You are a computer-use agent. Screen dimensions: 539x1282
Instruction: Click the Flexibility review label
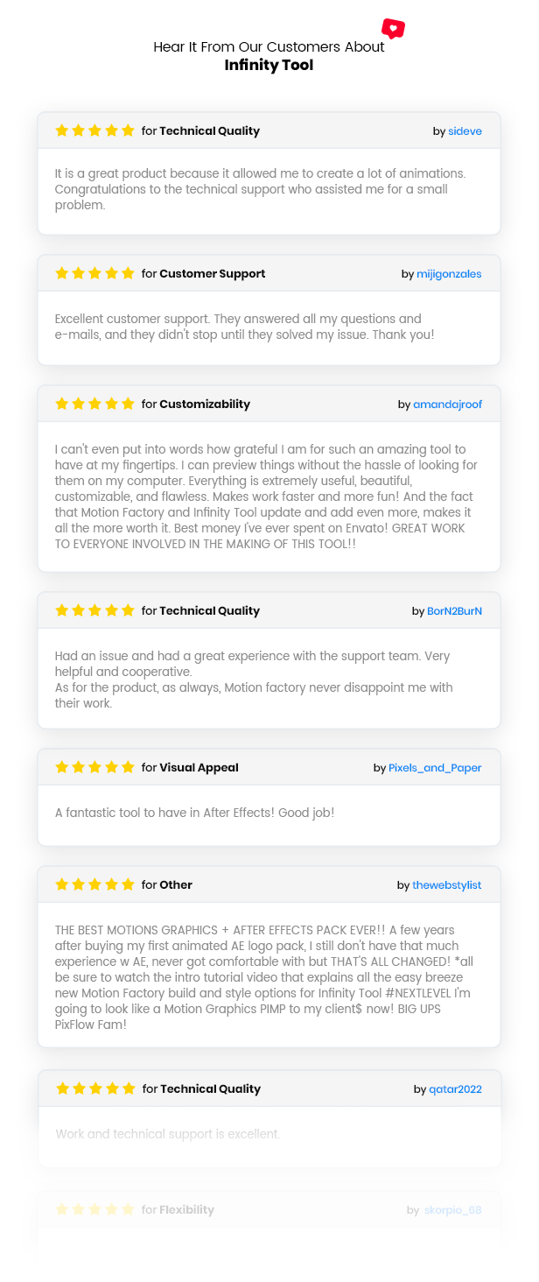[x=186, y=1210]
